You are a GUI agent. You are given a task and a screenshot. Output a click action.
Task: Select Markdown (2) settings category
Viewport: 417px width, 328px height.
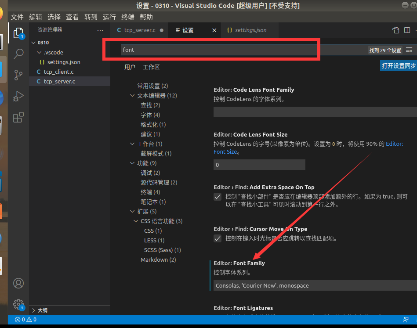coord(158,260)
